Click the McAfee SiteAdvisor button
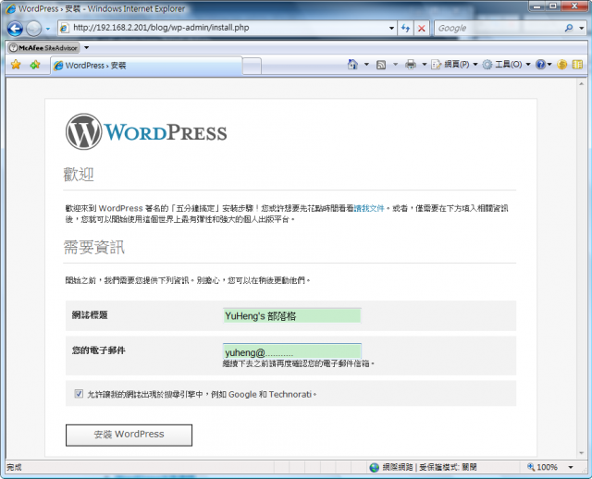The width and height of the screenshot is (592, 479). [43, 48]
